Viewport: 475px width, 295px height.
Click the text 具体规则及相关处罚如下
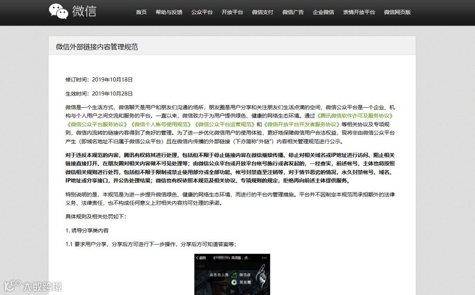pos(96,217)
